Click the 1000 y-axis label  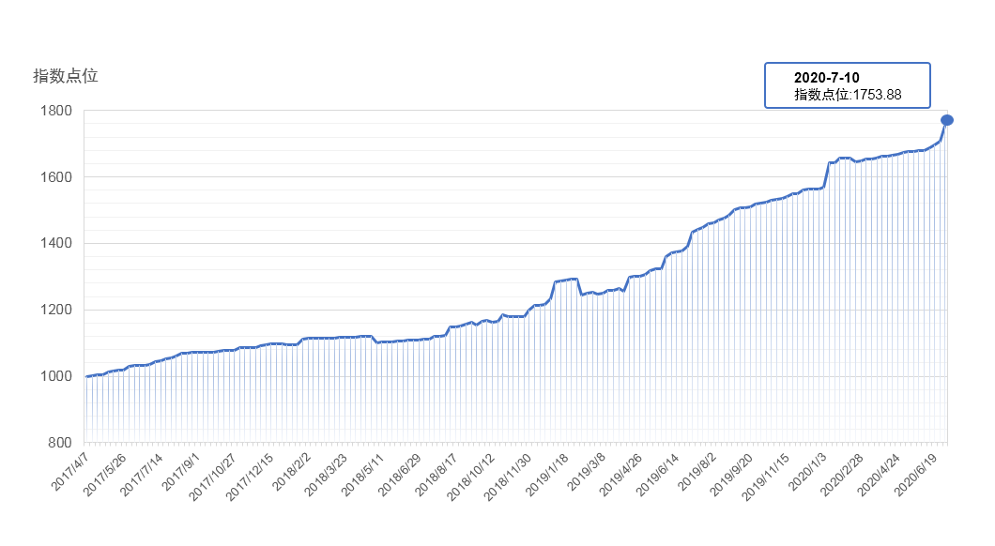[x=55, y=377]
